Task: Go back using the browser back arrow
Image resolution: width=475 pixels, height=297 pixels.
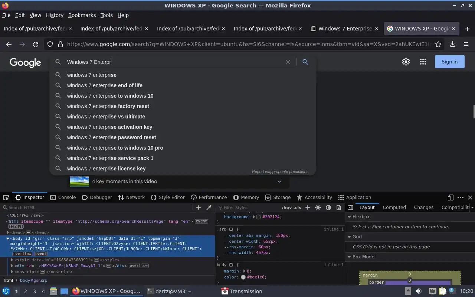Action: tap(9, 44)
